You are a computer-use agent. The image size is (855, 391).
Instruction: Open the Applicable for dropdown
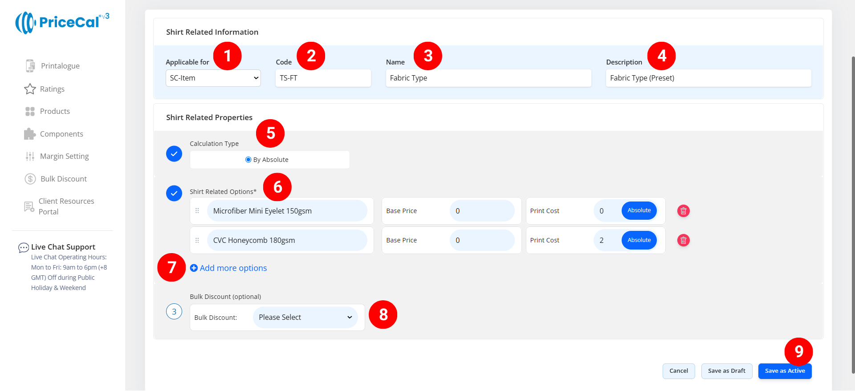213,78
